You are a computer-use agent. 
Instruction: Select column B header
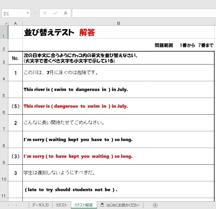pyautogui.click(x=118, y=23)
